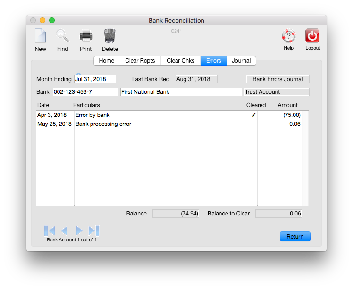The width and height of the screenshot is (353, 289).
Task: Go to next bank account record
Action: pos(79,231)
